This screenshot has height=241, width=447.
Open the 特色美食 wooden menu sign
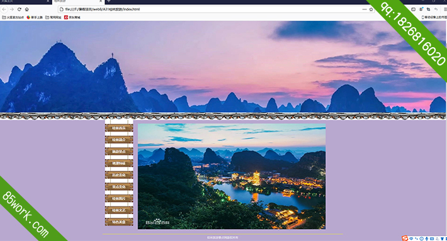(x=119, y=222)
